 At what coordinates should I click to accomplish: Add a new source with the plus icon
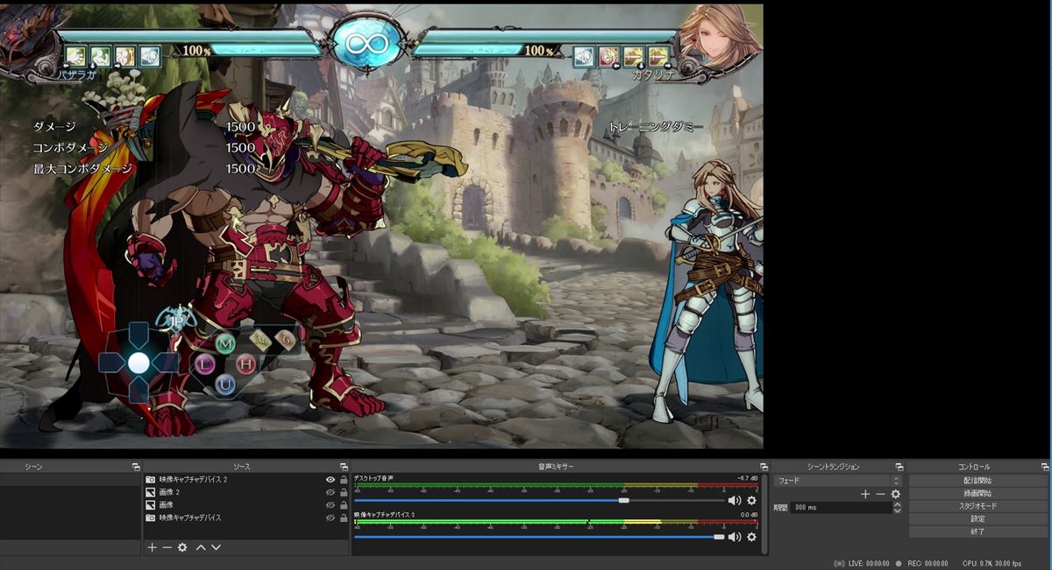(152, 547)
